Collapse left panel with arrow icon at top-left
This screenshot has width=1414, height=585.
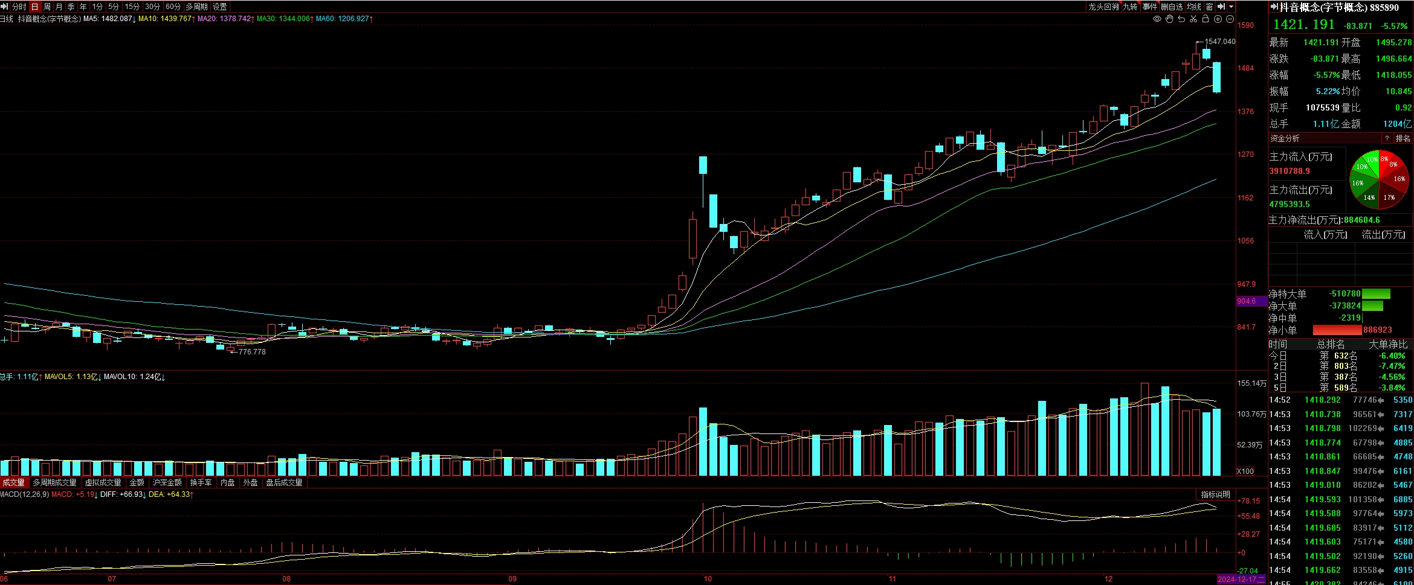[x=5, y=7]
